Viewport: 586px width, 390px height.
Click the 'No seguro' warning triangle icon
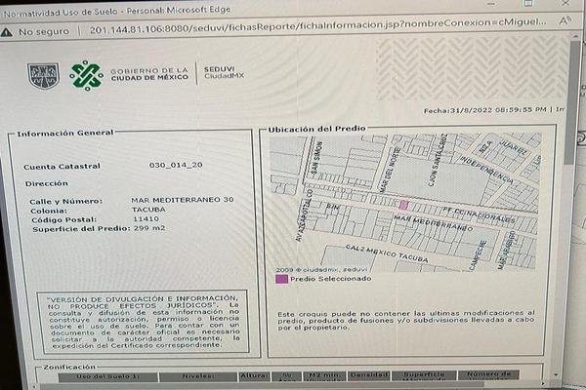point(8,32)
